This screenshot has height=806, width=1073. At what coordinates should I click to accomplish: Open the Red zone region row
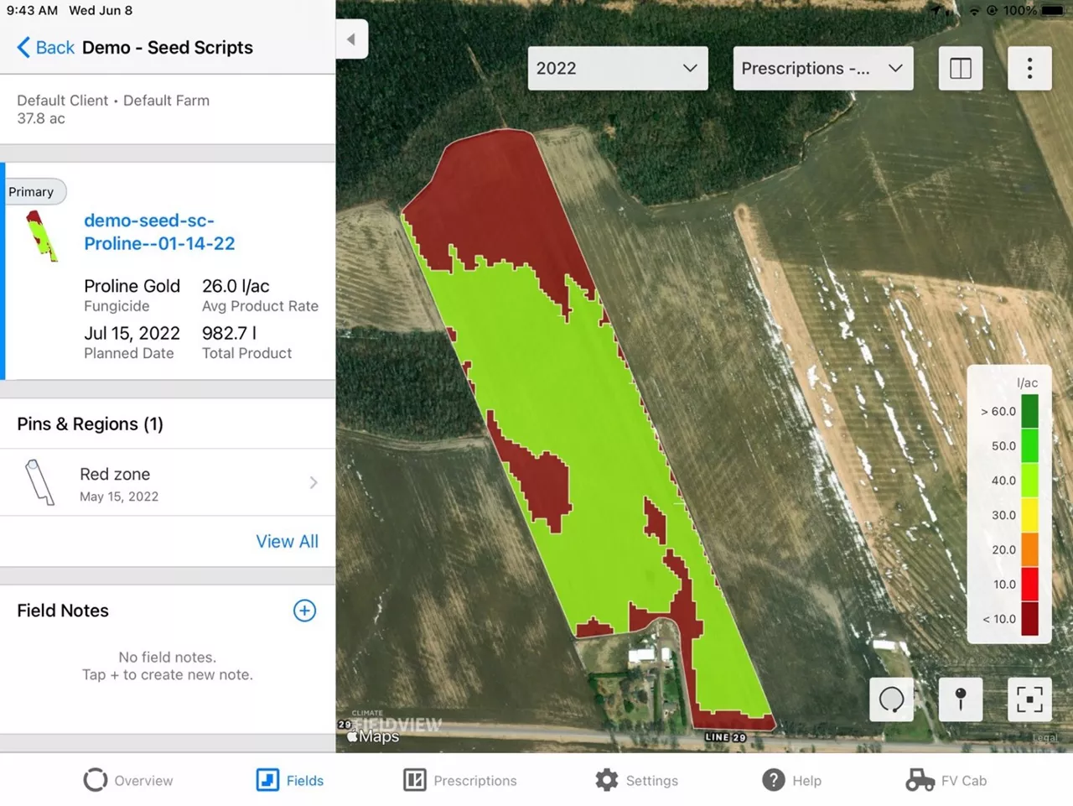[168, 482]
